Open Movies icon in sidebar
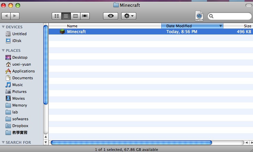The width and height of the screenshot is (253, 152). (x=8, y=98)
